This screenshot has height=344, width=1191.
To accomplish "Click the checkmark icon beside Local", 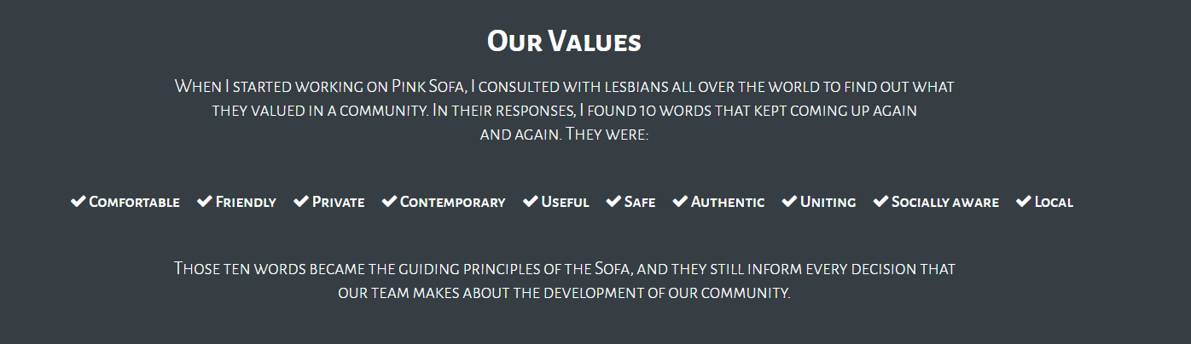I will tap(1024, 201).
